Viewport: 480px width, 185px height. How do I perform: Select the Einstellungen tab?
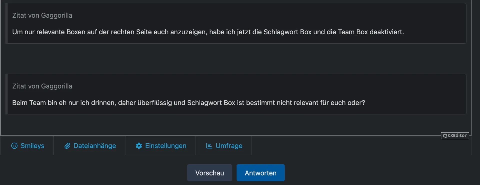tap(165, 146)
